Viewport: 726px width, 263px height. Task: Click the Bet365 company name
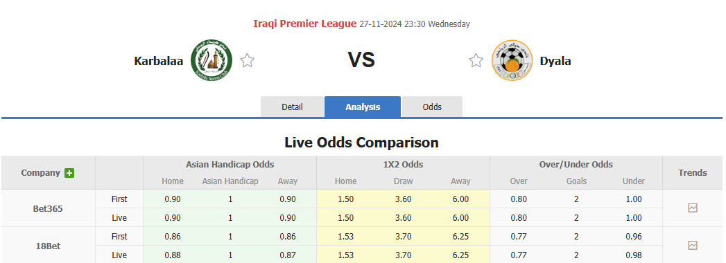click(x=48, y=208)
